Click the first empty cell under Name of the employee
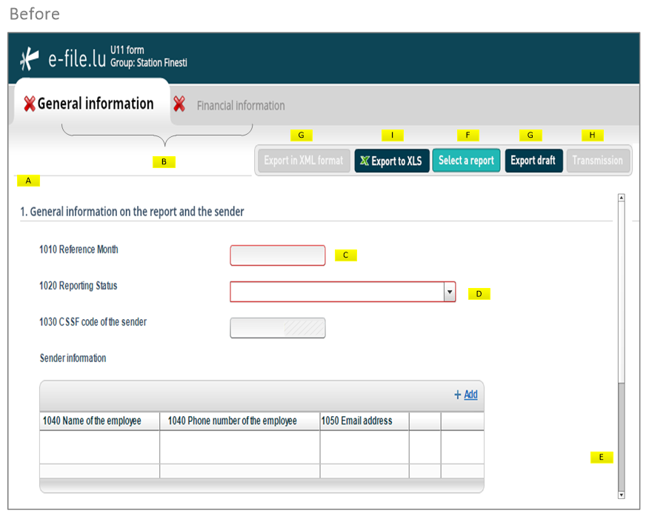 [100, 447]
